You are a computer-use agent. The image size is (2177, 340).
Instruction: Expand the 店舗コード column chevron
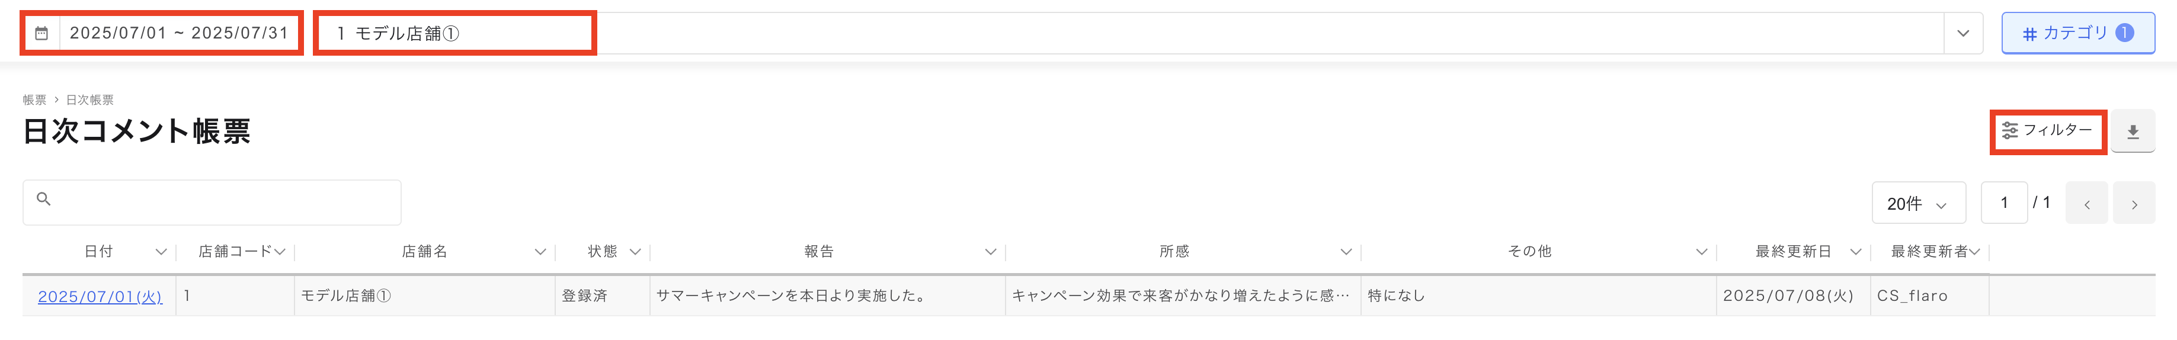[x=280, y=252]
